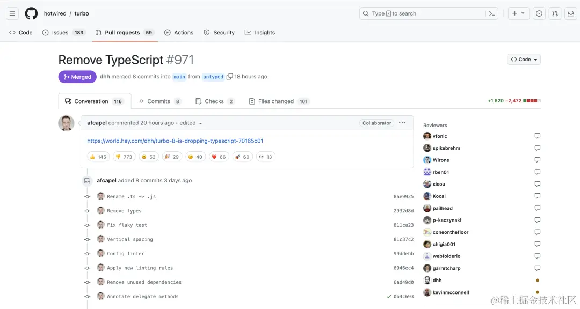This screenshot has width=580, height=309.
Task: Toggle the rocket reaction with 60
Action: pos(242,157)
